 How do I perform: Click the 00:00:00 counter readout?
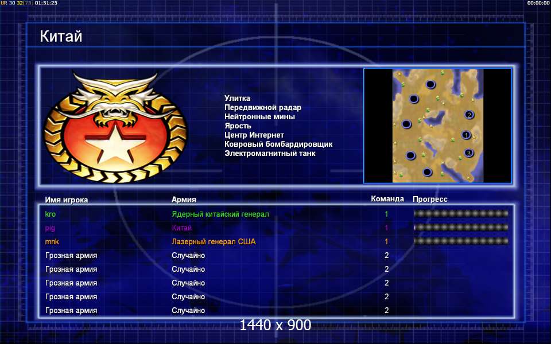click(x=538, y=3)
